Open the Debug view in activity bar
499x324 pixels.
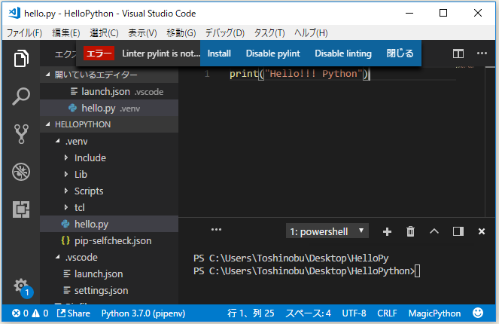click(x=21, y=172)
